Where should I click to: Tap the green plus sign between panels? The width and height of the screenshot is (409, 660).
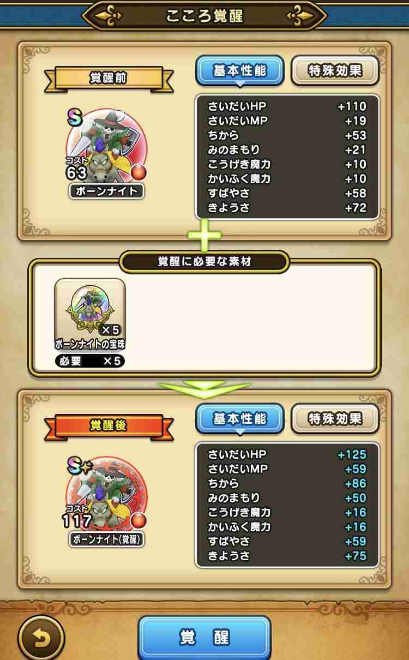(204, 236)
